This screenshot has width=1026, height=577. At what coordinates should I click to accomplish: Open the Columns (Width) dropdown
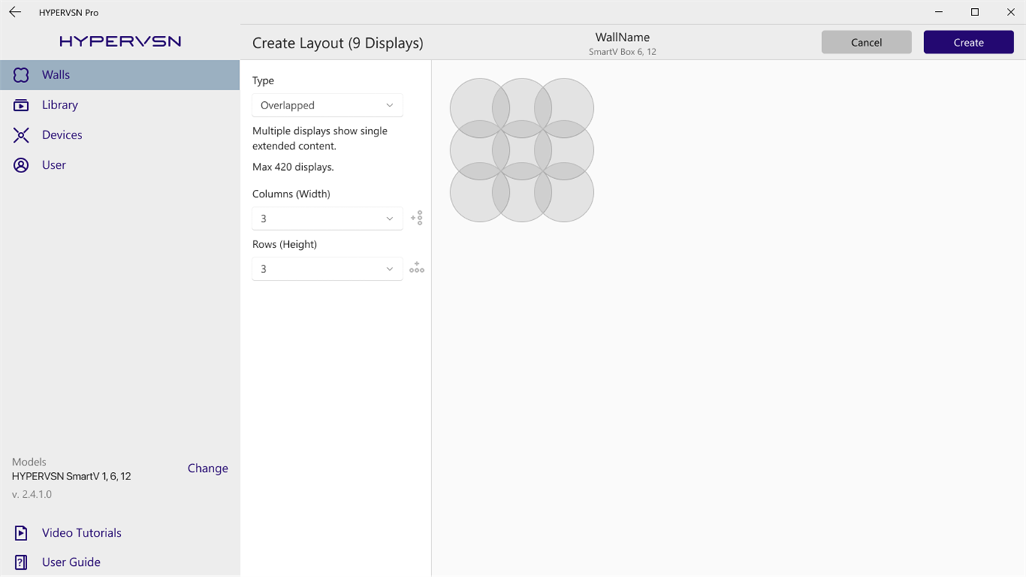(x=327, y=218)
